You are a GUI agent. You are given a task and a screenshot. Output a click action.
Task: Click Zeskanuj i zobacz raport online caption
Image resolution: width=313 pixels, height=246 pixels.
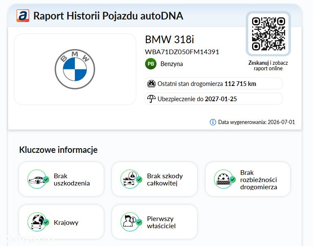click(x=268, y=66)
